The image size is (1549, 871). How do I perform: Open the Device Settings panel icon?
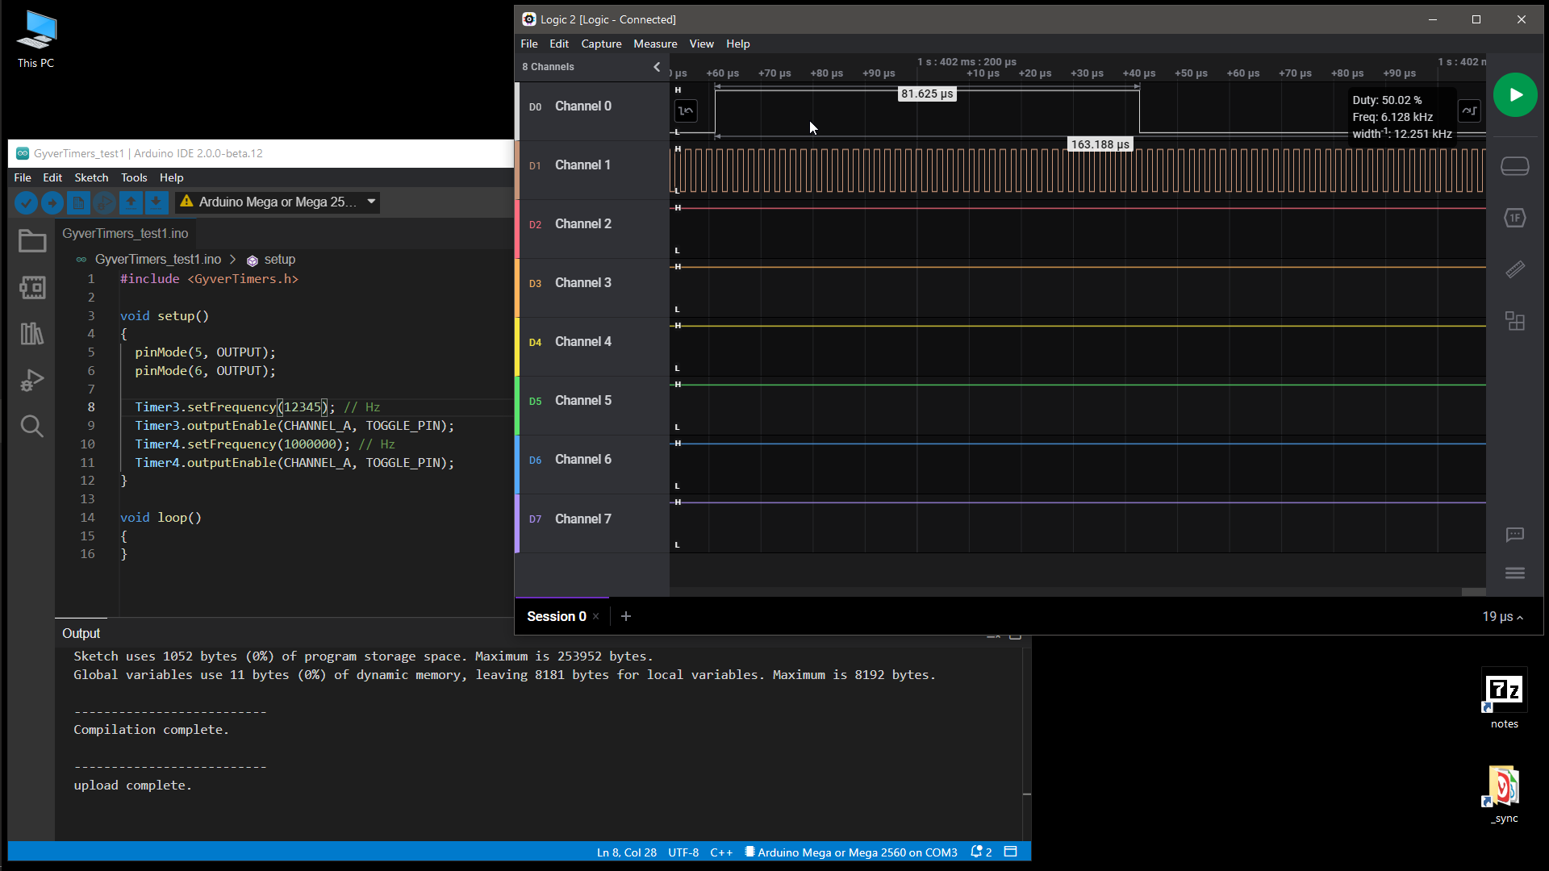point(1514,166)
